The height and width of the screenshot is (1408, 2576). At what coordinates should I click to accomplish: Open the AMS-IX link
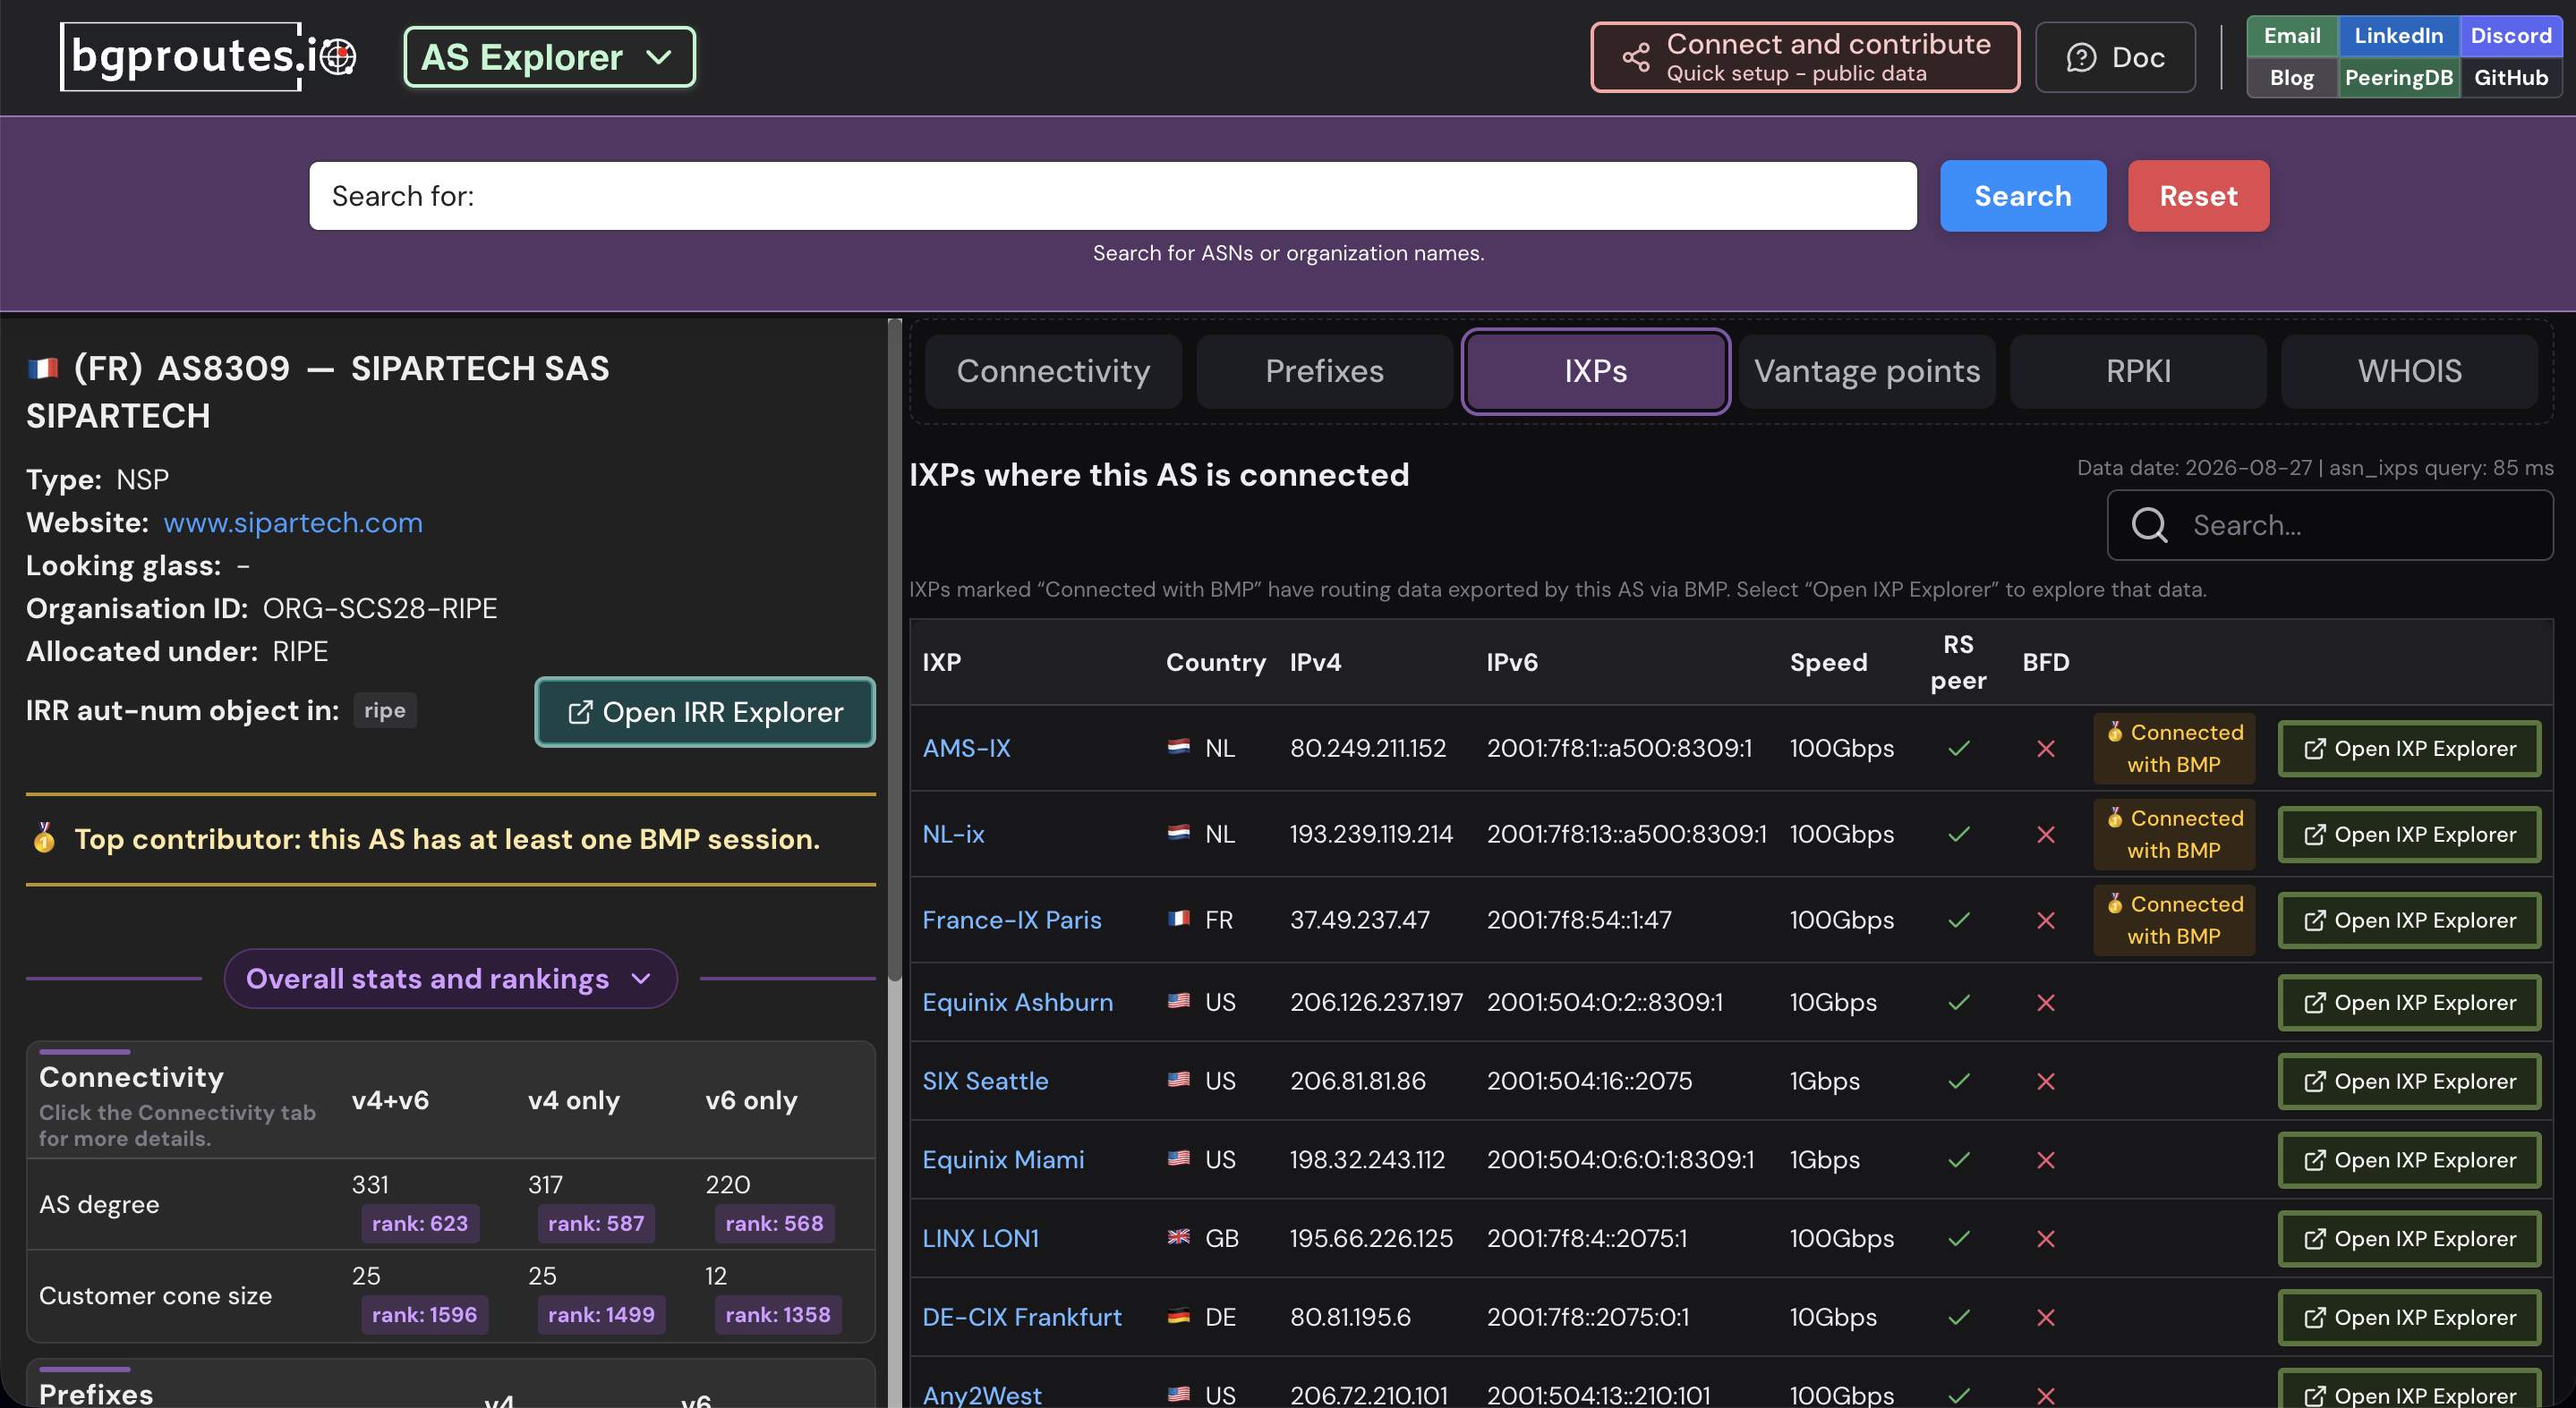(x=966, y=748)
